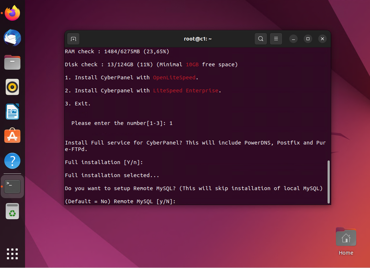Click 'Do you want to setup Remote MySQL?' line
Viewport: 370px width, 268px height.
[x=194, y=188]
